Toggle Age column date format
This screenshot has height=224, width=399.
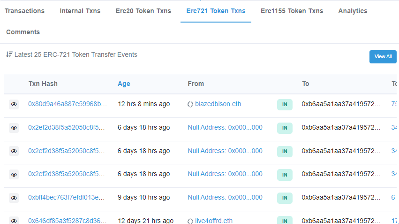pyautogui.click(x=124, y=84)
